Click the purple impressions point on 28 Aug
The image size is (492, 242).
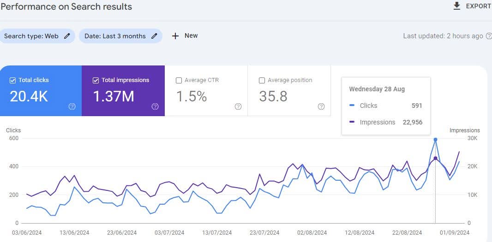[435, 159]
